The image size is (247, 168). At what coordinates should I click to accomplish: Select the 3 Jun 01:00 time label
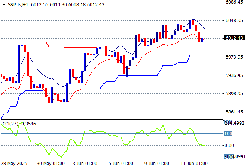click(x=85, y=164)
